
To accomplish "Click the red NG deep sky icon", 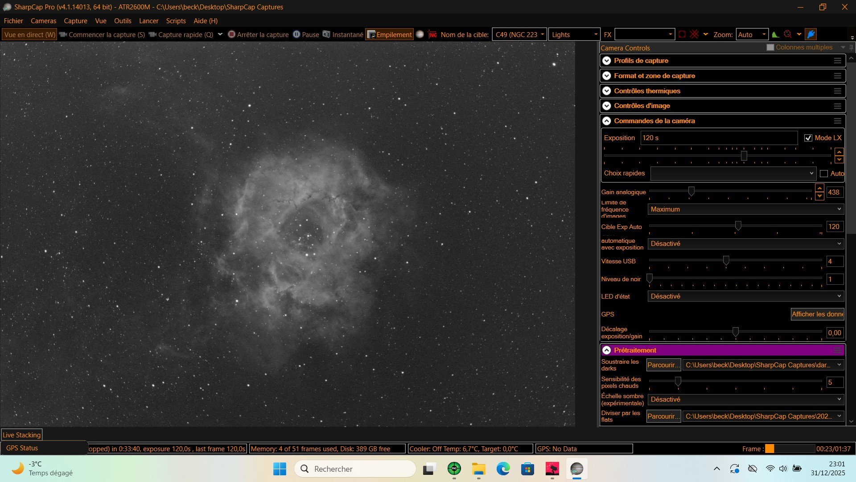I will pos(432,34).
